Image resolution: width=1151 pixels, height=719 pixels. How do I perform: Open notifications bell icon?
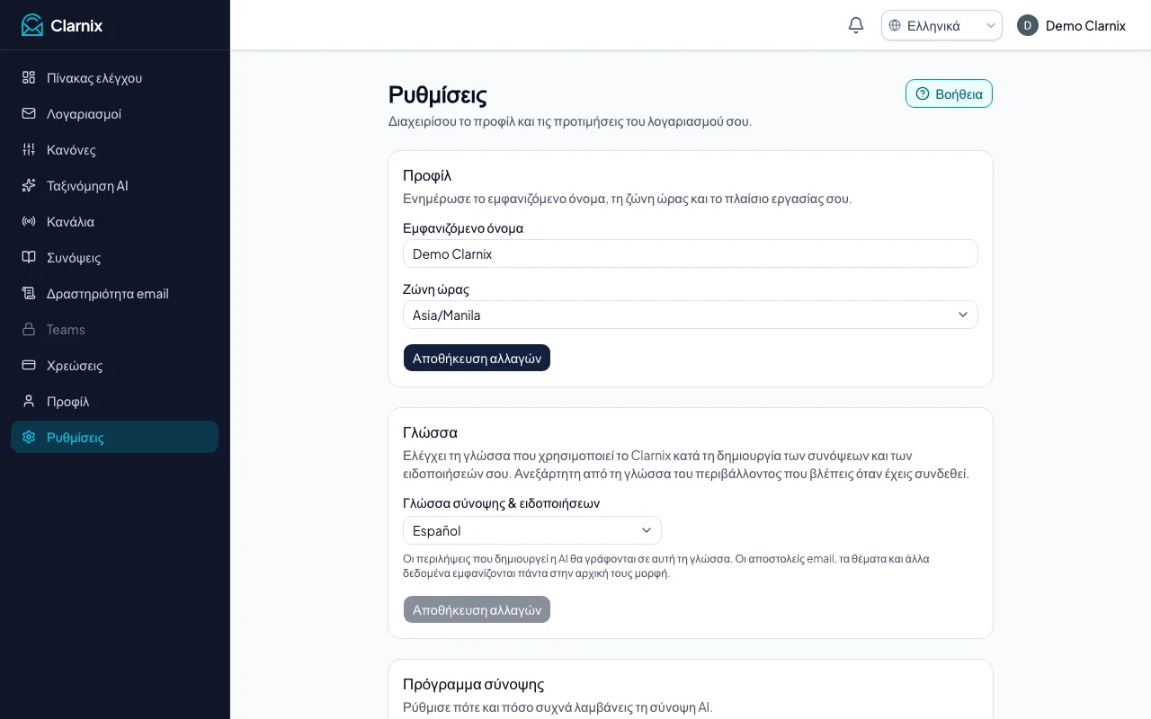[856, 25]
